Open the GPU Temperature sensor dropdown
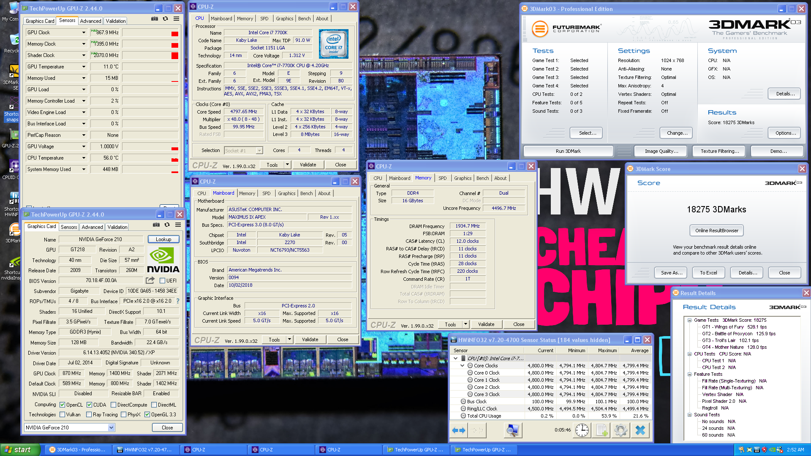 pos(84,67)
